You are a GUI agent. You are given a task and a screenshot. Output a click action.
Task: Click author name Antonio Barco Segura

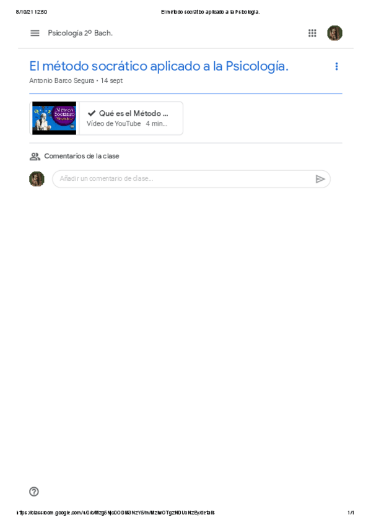pyautogui.click(x=61, y=80)
